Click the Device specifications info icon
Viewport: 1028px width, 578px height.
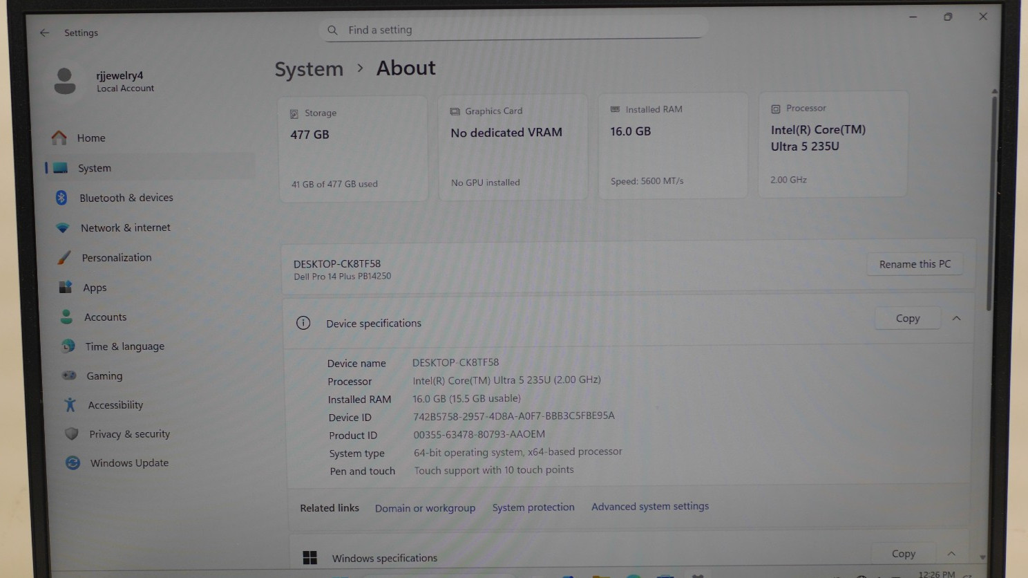coord(303,323)
